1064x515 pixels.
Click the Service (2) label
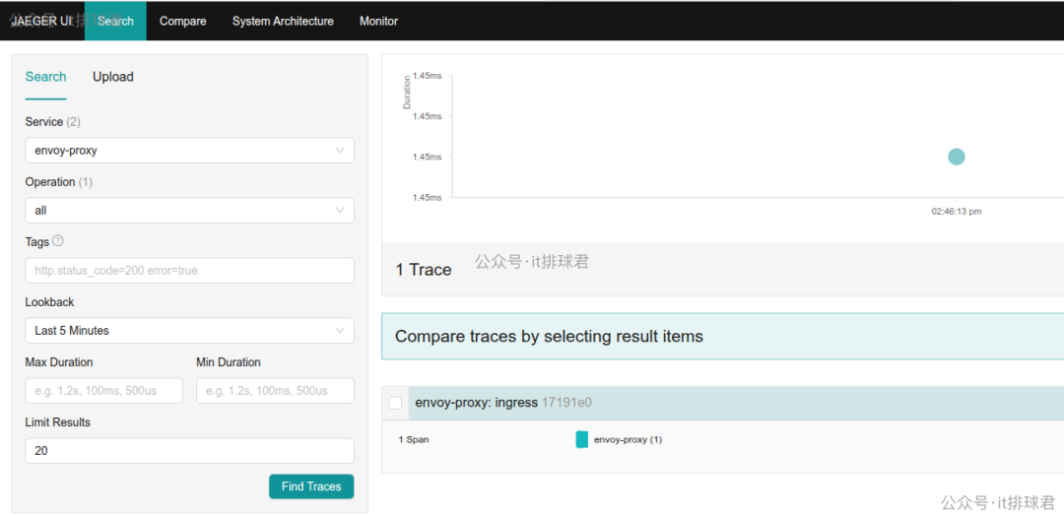point(53,122)
